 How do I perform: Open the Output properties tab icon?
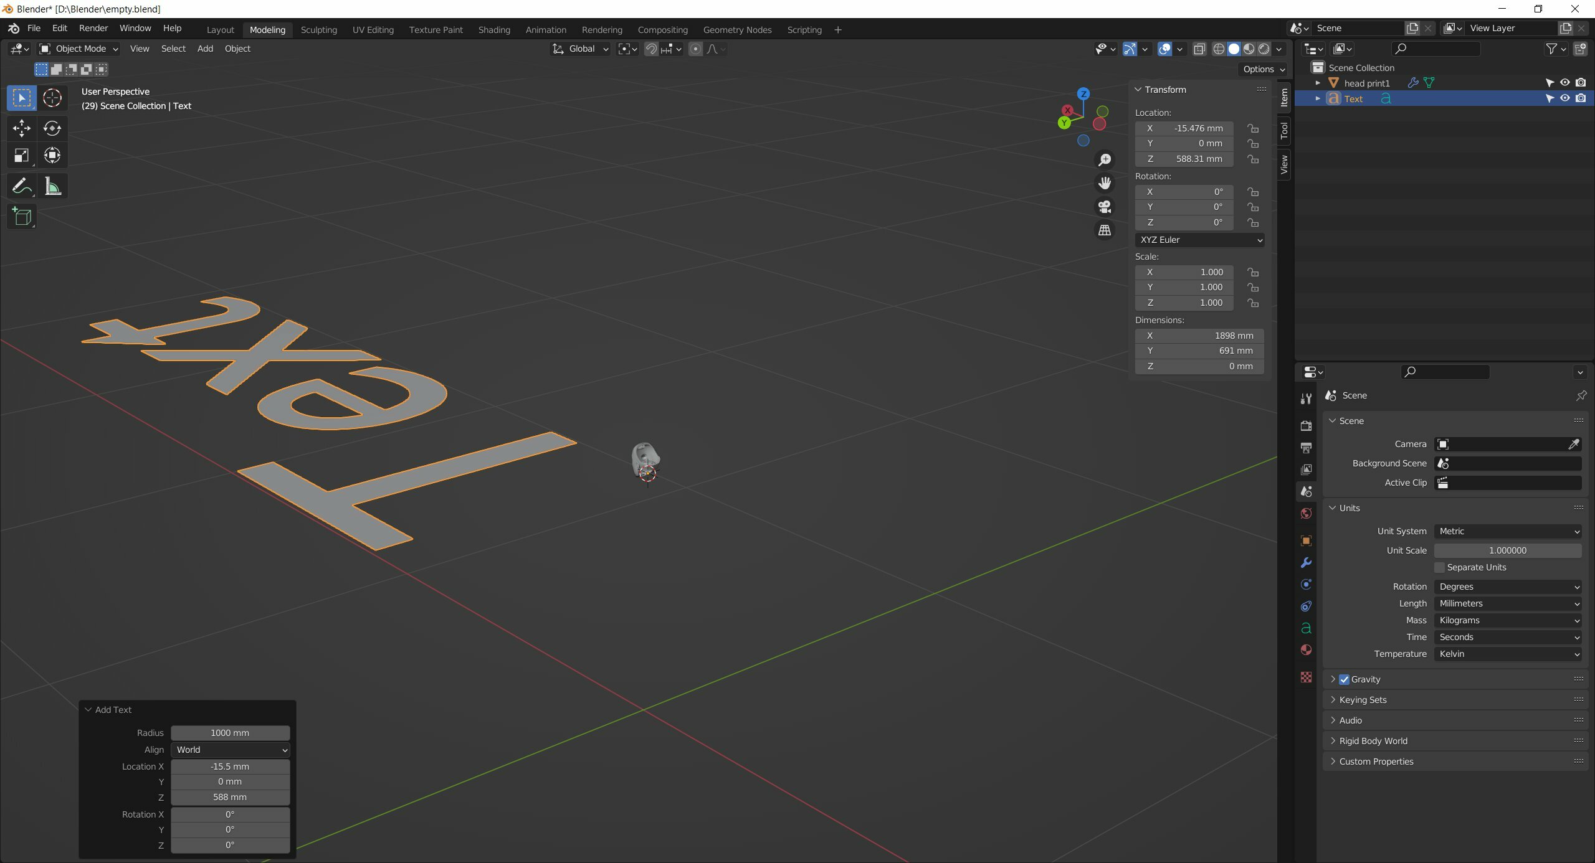tap(1306, 448)
